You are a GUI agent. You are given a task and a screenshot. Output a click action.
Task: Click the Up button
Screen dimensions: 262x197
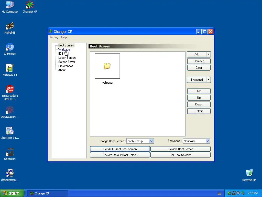(x=199, y=98)
